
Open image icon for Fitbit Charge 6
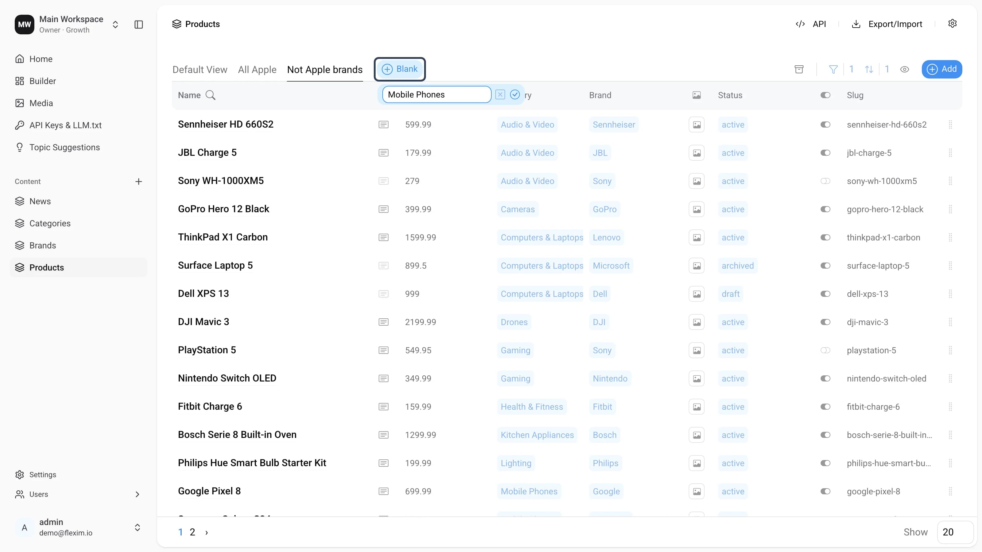coord(697,406)
